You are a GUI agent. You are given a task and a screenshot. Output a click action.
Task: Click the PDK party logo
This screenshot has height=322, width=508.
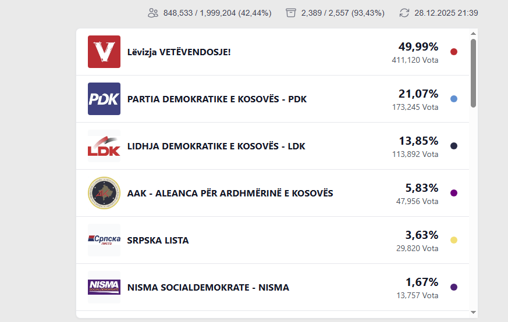point(104,99)
